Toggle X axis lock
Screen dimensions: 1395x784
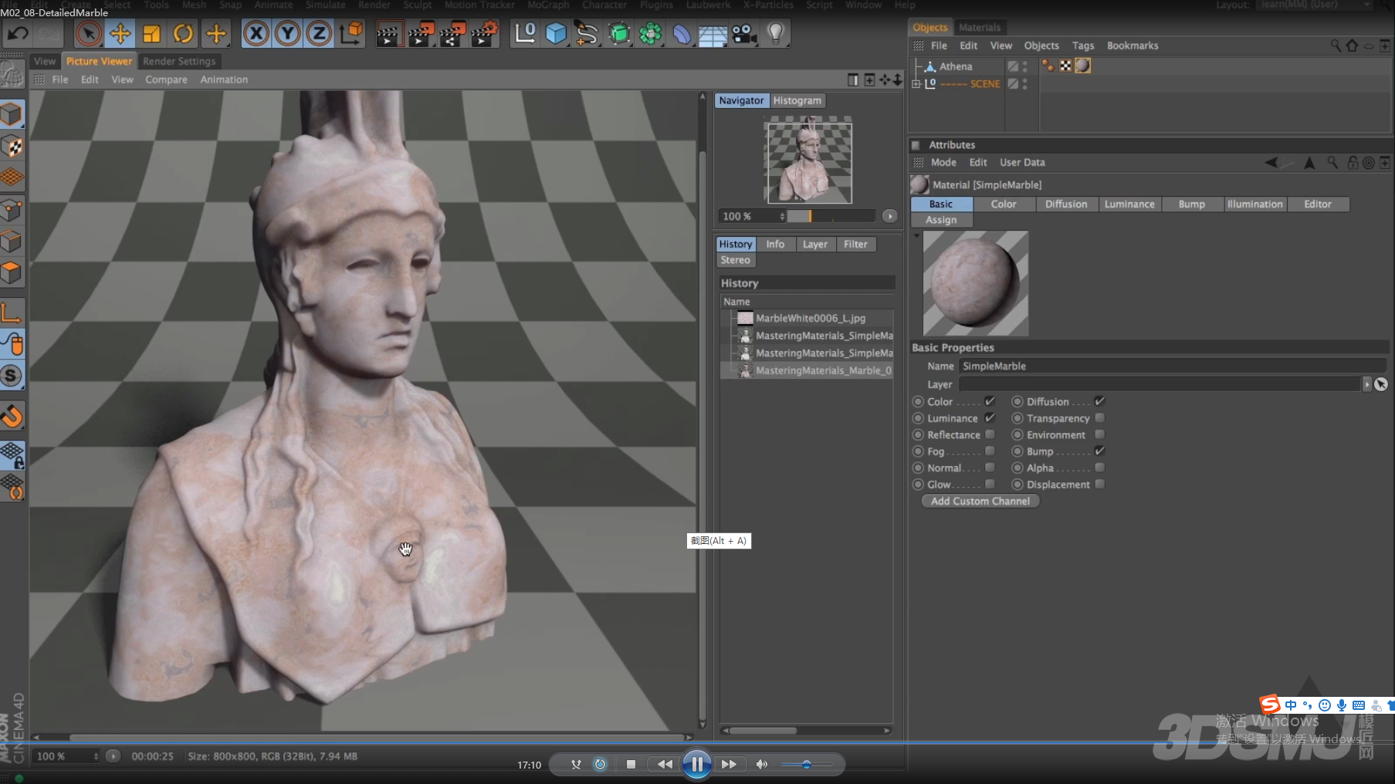(256, 34)
